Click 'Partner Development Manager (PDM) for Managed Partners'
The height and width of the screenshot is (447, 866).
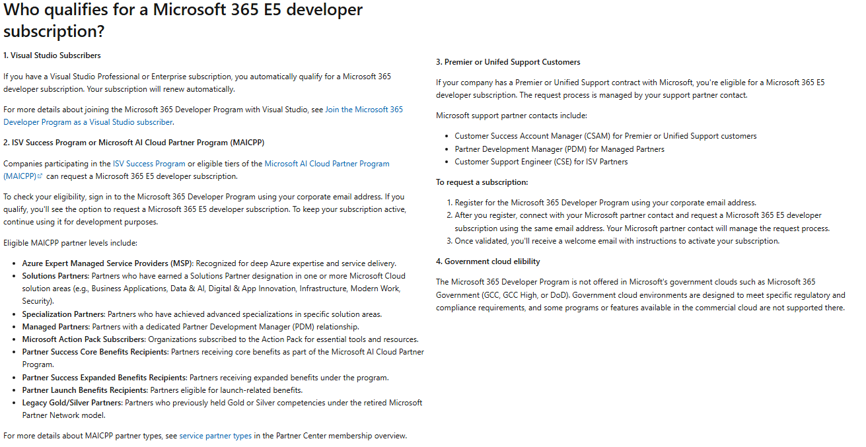(559, 149)
